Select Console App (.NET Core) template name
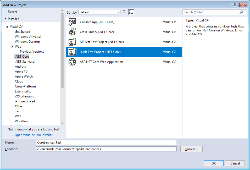The width and height of the screenshot is (250, 170). pos(97,22)
